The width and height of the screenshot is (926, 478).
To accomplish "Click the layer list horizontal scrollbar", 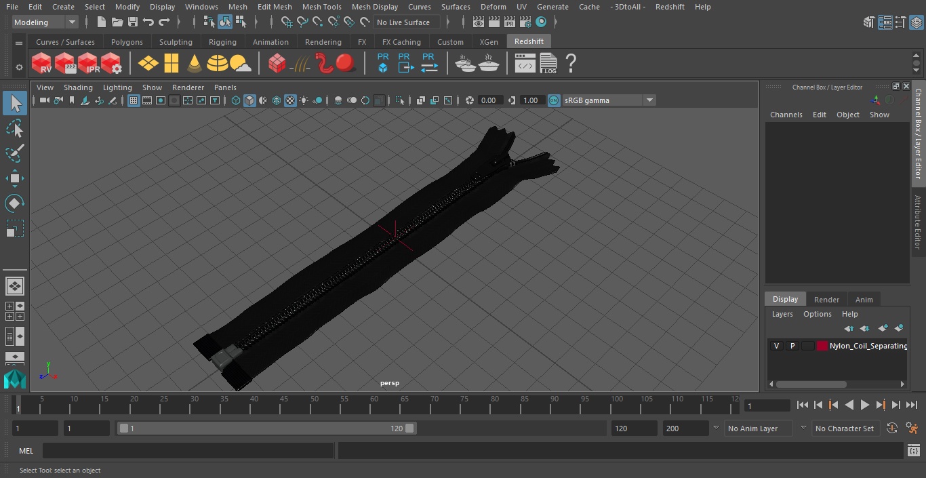I will tap(811, 384).
